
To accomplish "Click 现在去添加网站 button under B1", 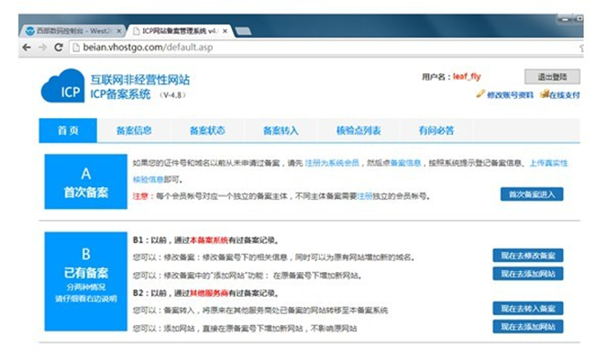I will pos(528,274).
